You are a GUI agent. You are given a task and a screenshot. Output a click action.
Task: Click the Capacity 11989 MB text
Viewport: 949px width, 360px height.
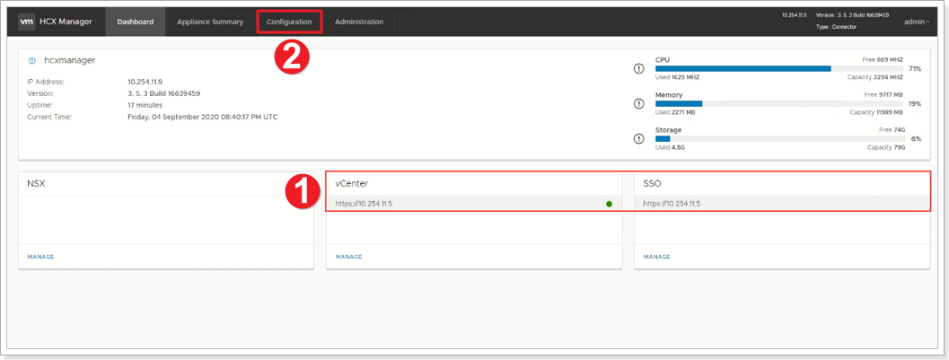(876, 112)
